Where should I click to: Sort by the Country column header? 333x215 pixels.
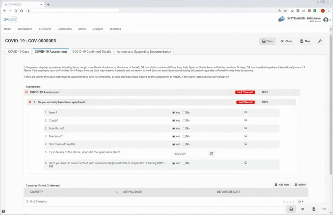36,192
